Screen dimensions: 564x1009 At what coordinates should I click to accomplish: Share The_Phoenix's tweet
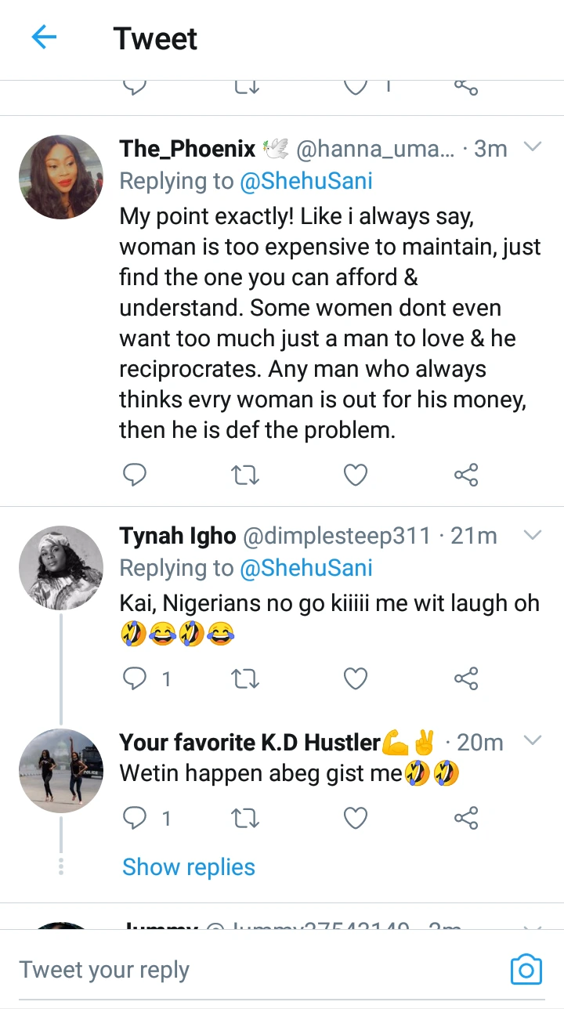click(x=466, y=475)
